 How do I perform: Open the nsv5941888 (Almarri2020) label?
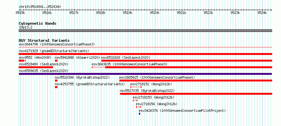tap(78, 57)
